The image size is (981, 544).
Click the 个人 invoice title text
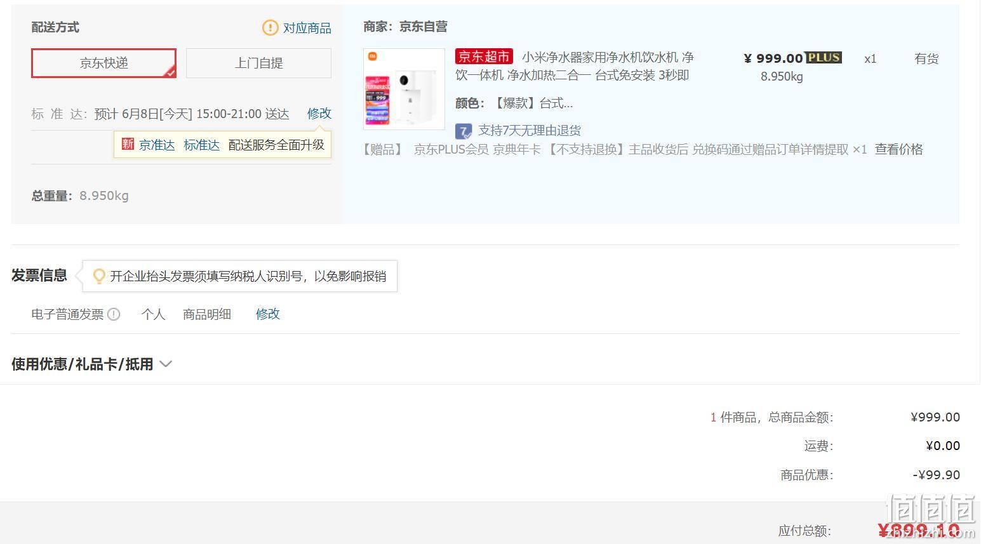(x=153, y=314)
